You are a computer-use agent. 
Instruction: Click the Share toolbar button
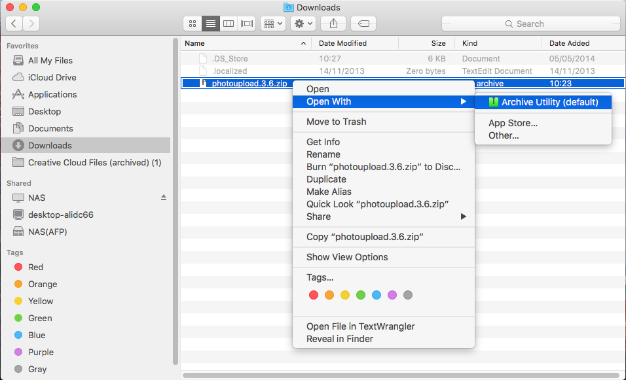click(333, 24)
